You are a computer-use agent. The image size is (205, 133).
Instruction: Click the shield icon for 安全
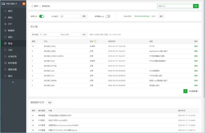click(x=5, y=43)
